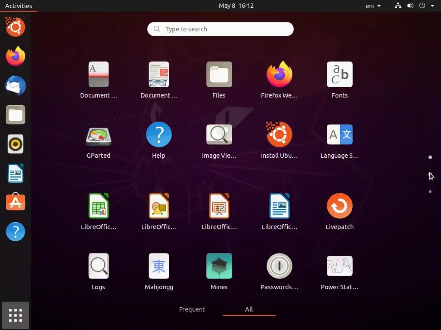The width and height of the screenshot is (441, 330).
Task: Expand the en keyboard layout dropdown
Action: point(373,6)
